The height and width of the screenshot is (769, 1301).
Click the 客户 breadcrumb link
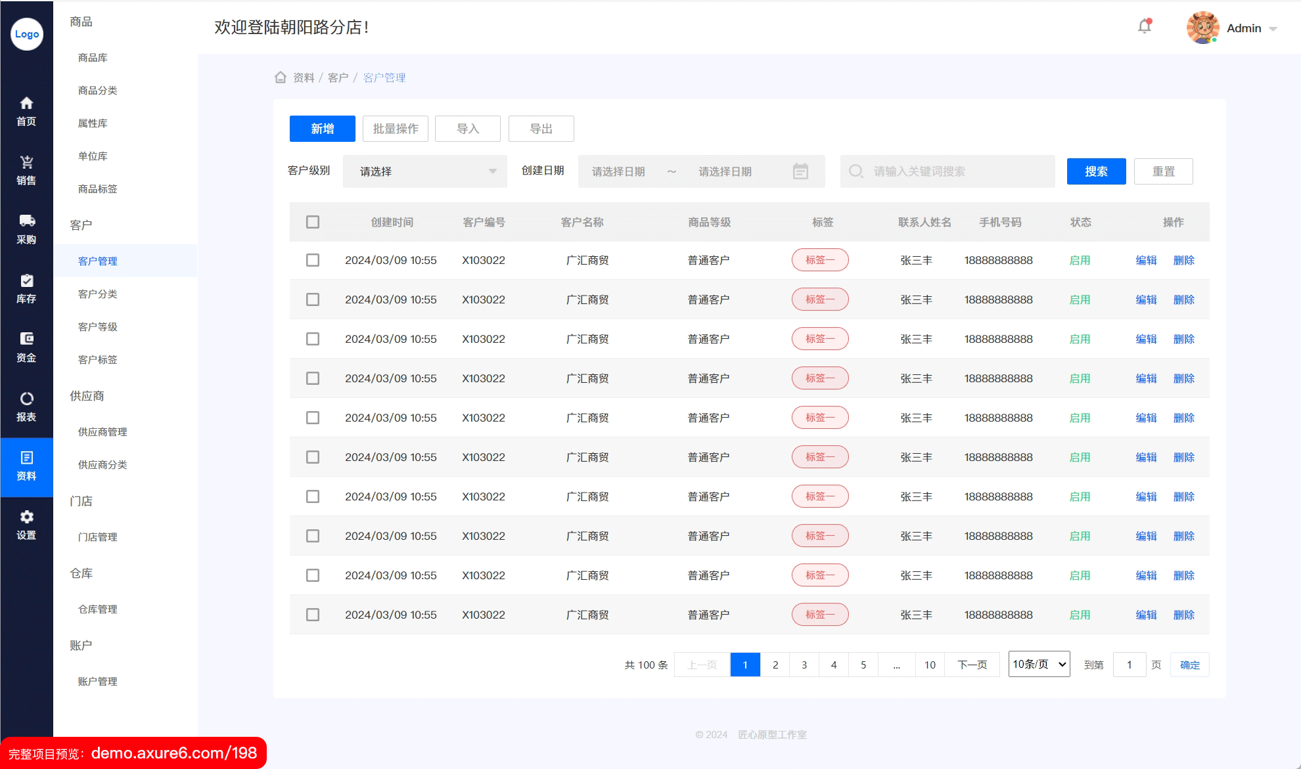(x=338, y=77)
